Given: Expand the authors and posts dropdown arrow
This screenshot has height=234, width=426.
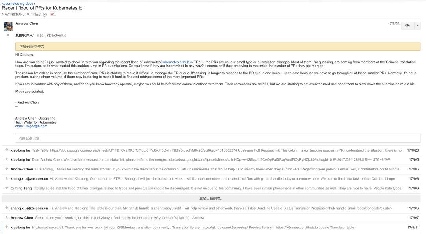Looking at the screenshot, I should pos(45,15).
